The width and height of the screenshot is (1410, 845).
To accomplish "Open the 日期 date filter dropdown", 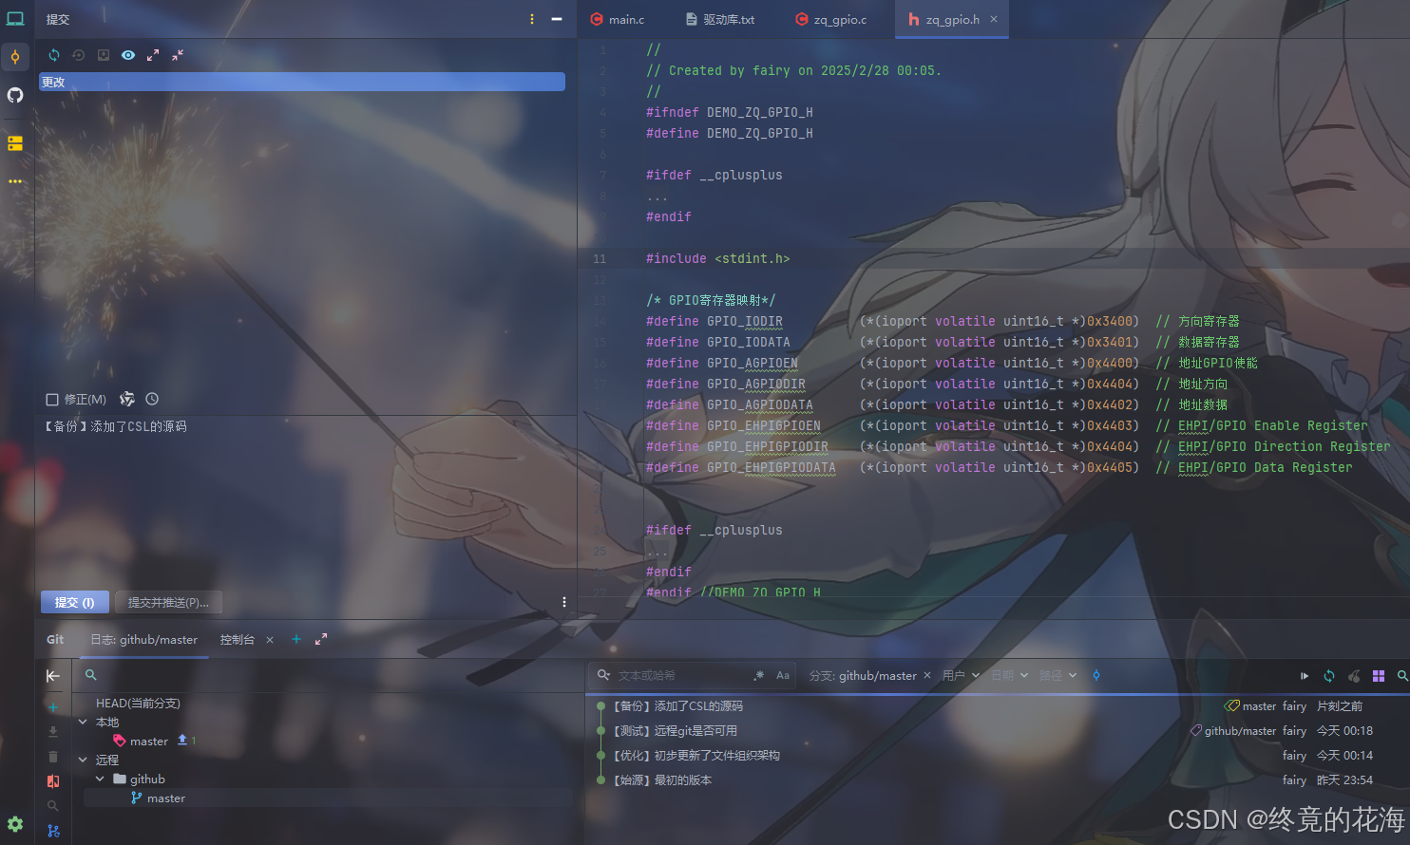I will coord(1009,675).
